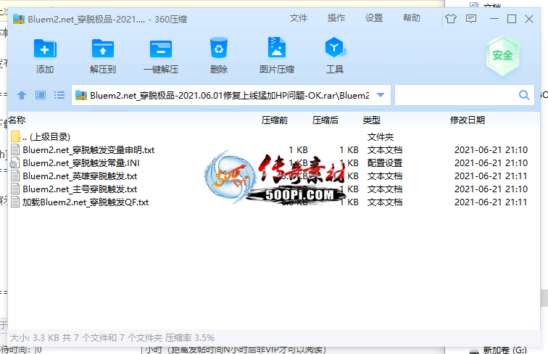Switch to thumbnail view icon
Screen dimensions: 548x354
[41, 95]
